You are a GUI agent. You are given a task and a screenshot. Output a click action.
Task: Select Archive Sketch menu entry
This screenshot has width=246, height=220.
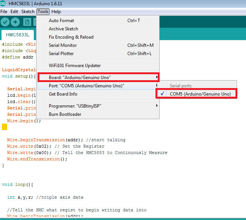point(98,29)
